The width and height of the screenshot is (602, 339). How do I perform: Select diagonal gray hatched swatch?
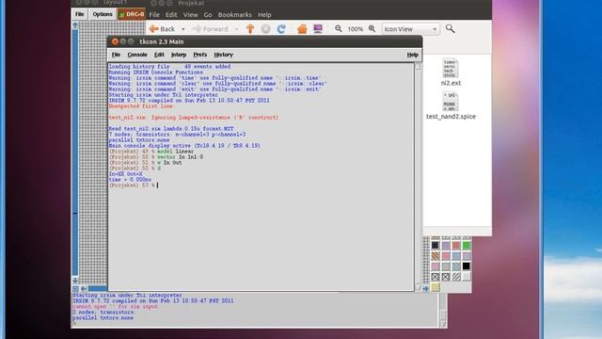point(455,276)
